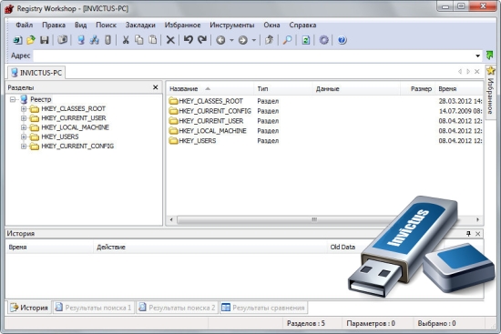Click the camera snapshot toolbar icon

coord(62,40)
